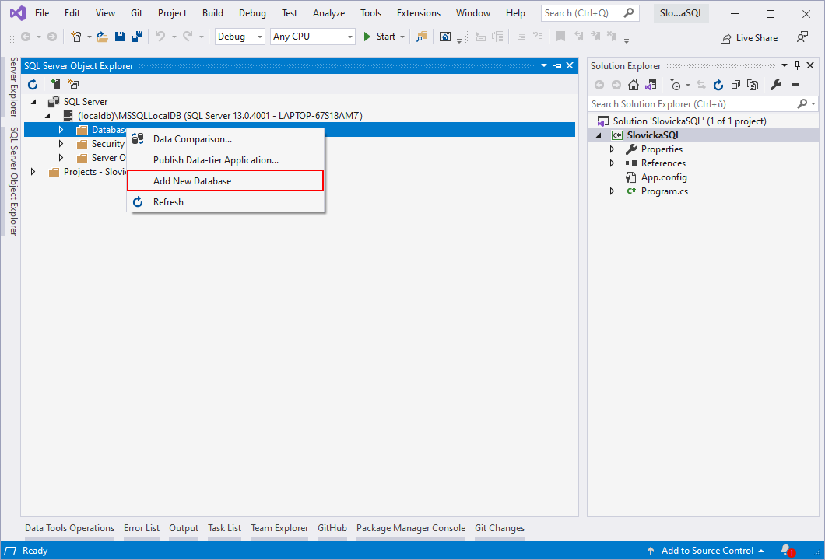
Task: Expand the Databases folder node
Action: click(61, 129)
